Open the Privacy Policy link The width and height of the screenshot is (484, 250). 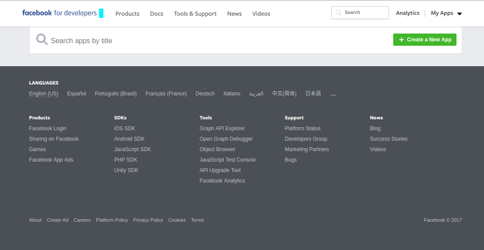(x=148, y=220)
